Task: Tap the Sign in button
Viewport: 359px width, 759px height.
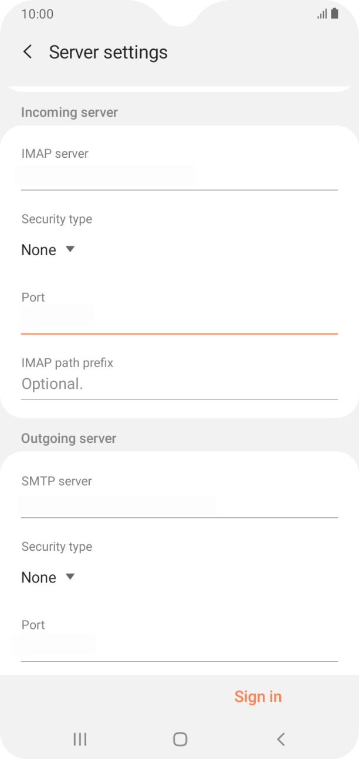Action: [x=258, y=696]
